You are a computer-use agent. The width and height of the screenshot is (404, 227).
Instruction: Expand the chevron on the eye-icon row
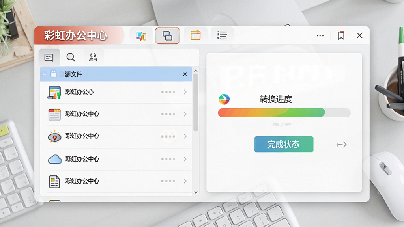185,136
